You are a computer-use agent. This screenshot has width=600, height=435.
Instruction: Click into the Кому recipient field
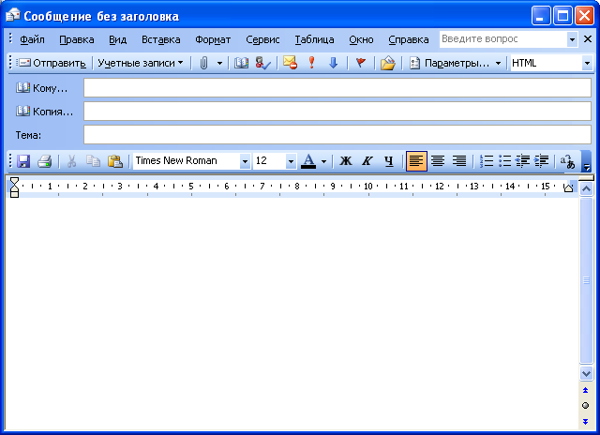337,87
